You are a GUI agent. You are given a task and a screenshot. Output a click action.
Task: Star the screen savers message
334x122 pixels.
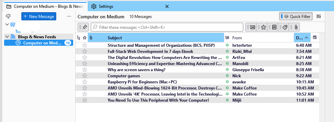coord(85,70)
